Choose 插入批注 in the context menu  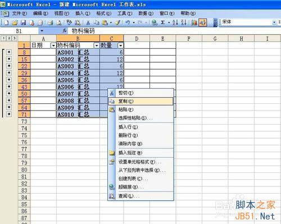coord(140,153)
